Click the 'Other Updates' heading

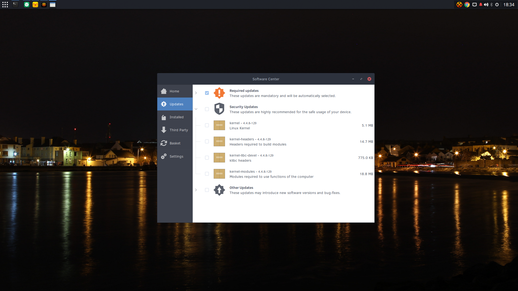(x=241, y=188)
